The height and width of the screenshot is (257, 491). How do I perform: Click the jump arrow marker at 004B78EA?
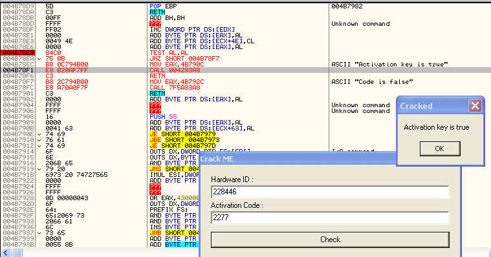coord(39,59)
